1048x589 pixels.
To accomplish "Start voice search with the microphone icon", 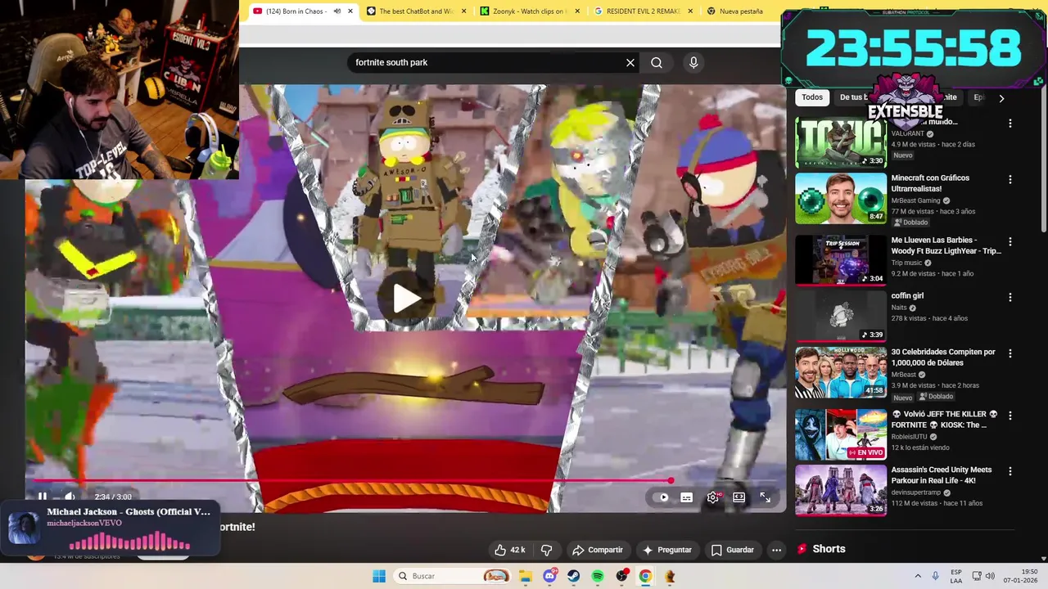I will 693,62.
